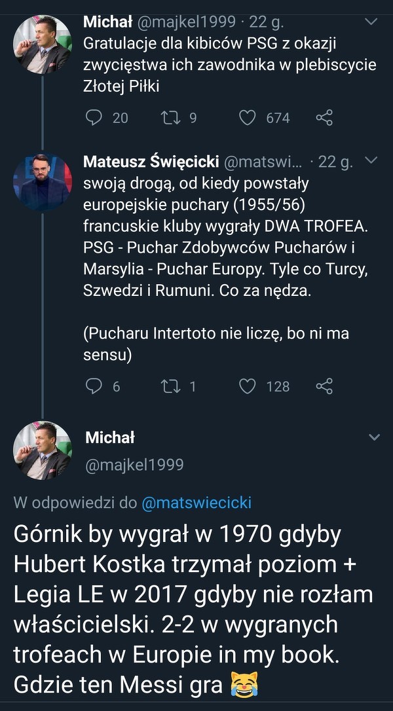Open Mateusz Święcicki's display name
Viewport: 393px width, 711px height.
click(151, 162)
